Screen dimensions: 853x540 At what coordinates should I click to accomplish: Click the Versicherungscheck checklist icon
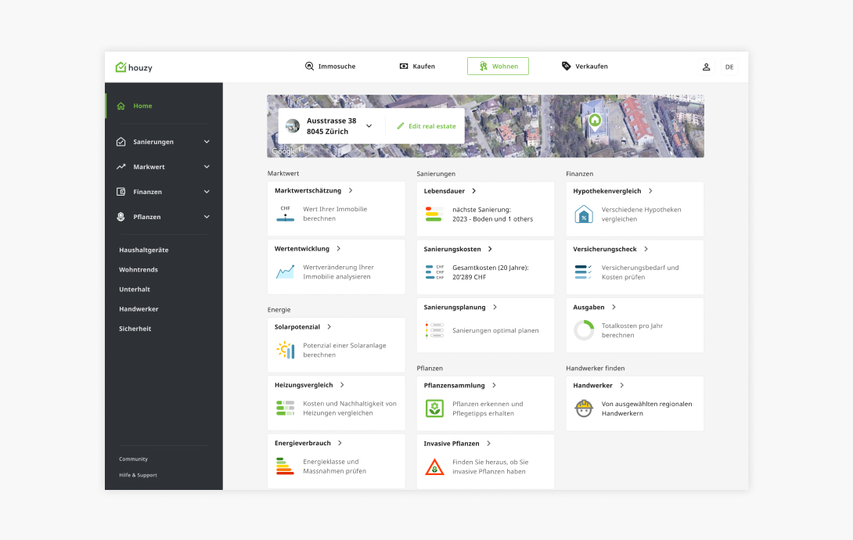coord(583,272)
